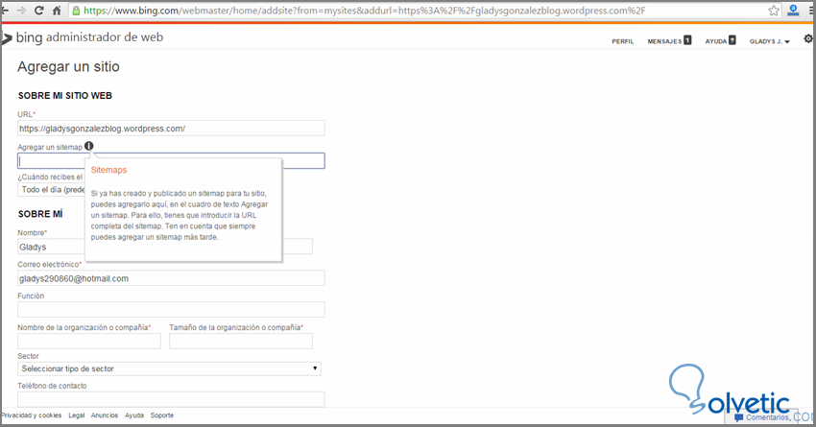The width and height of the screenshot is (816, 427).
Task: Click the green padlock in address bar
Action: coord(76,11)
